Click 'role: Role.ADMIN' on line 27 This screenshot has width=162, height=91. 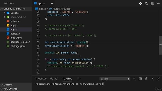[58, 15]
